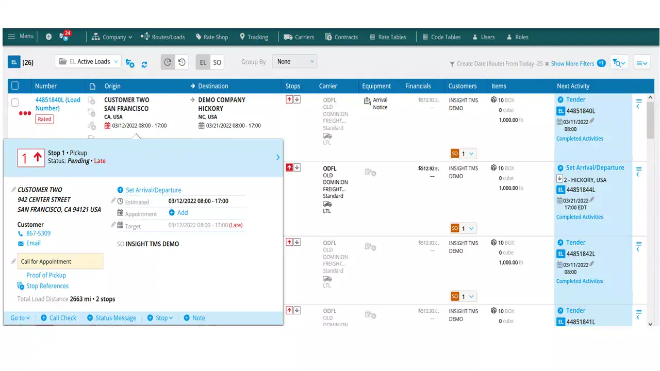Expand the SO 1 dropdown in first row

click(464, 154)
